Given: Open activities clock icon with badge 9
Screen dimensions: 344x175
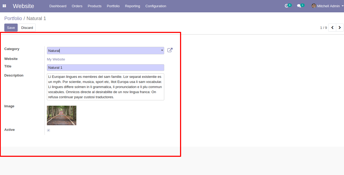Looking at the screenshot, I should coord(288,6).
